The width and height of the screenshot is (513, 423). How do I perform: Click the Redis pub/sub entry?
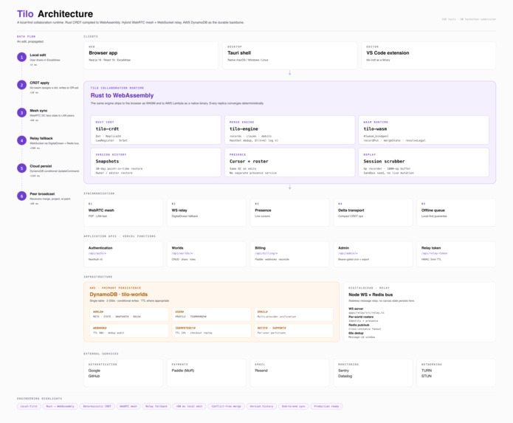click(359, 325)
